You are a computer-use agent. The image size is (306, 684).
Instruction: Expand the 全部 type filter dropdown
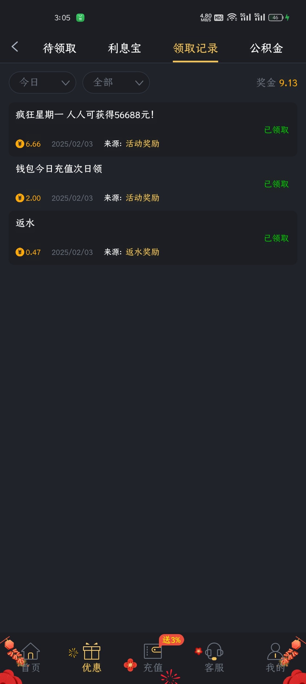coord(116,83)
